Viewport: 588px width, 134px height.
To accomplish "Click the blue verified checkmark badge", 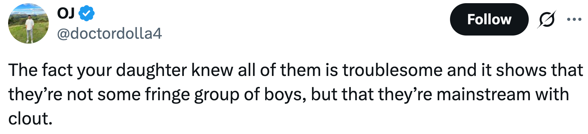I will click(87, 14).
